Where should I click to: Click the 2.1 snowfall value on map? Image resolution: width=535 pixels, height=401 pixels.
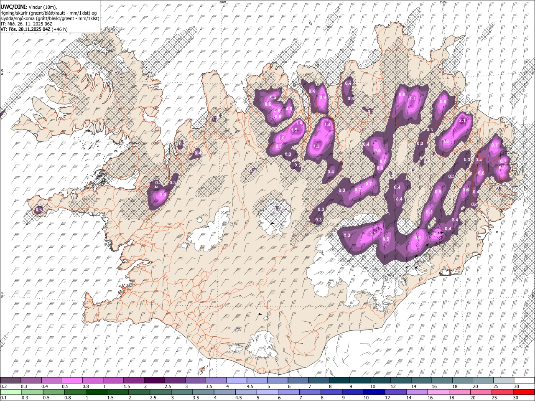tap(462, 121)
